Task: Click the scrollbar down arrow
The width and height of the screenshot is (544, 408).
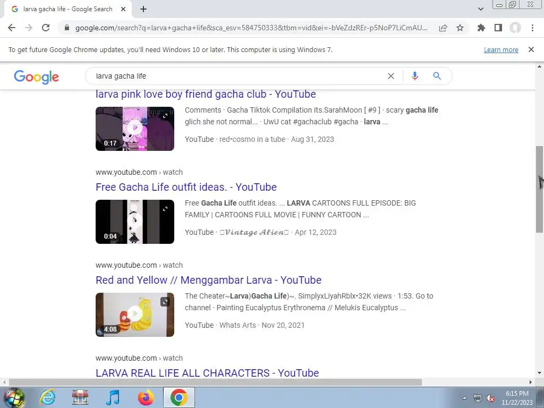Action: tap(539, 373)
